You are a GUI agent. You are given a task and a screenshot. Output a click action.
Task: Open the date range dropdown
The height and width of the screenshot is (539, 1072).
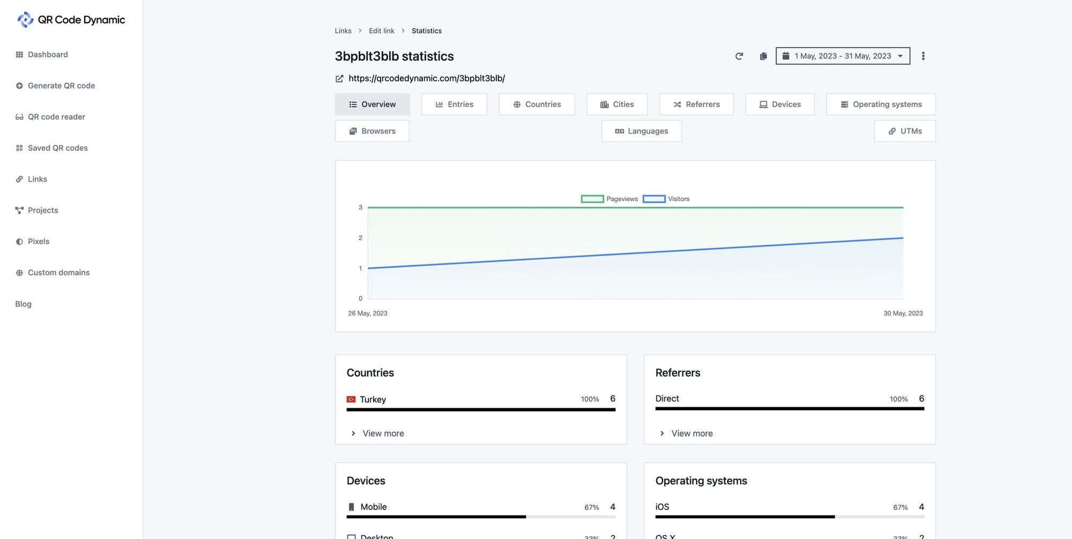point(843,56)
